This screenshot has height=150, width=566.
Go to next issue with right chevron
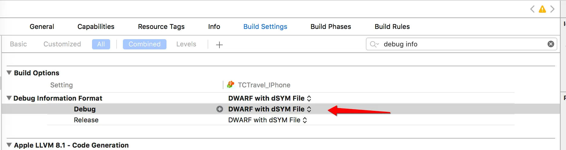(x=552, y=9)
